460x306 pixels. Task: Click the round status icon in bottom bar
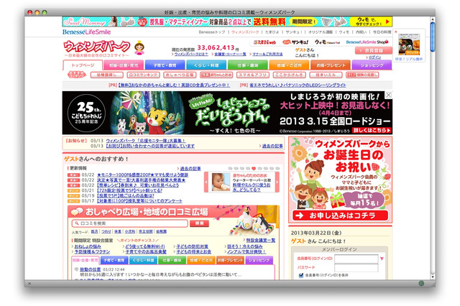pyautogui.click(x=421, y=283)
